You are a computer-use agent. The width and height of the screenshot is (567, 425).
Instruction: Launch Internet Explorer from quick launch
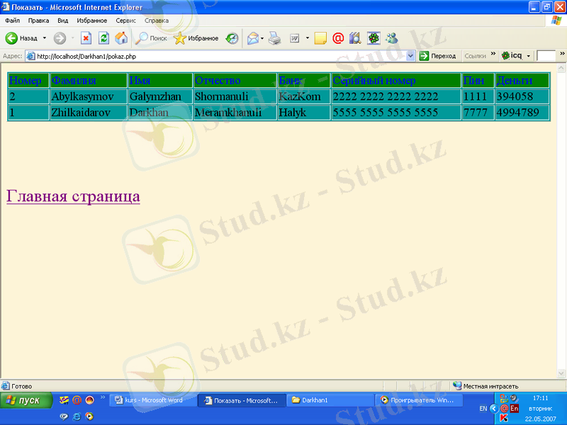pyautogui.click(x=77, y=416)
